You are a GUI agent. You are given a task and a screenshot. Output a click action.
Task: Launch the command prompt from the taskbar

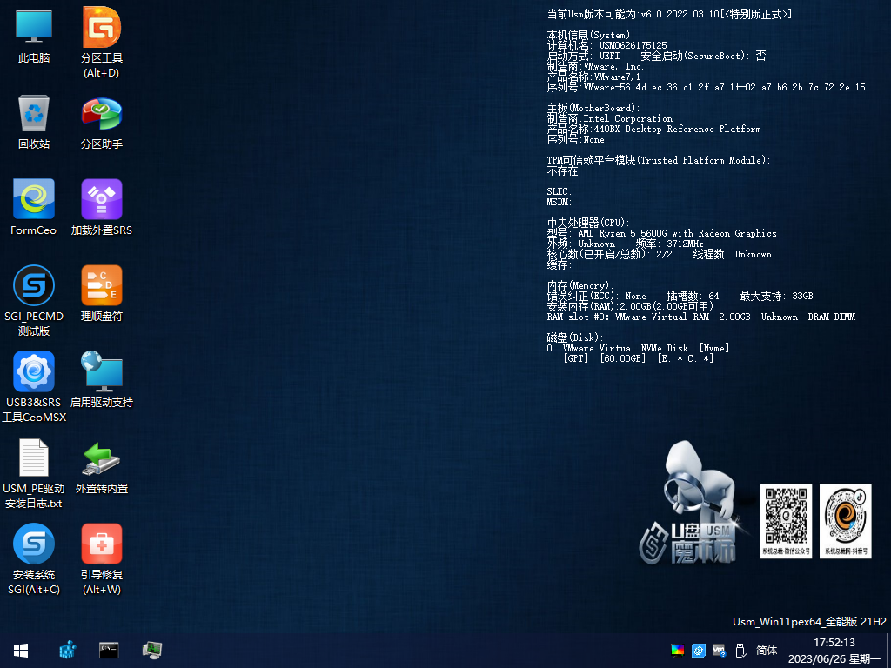(x=109, y=651)
